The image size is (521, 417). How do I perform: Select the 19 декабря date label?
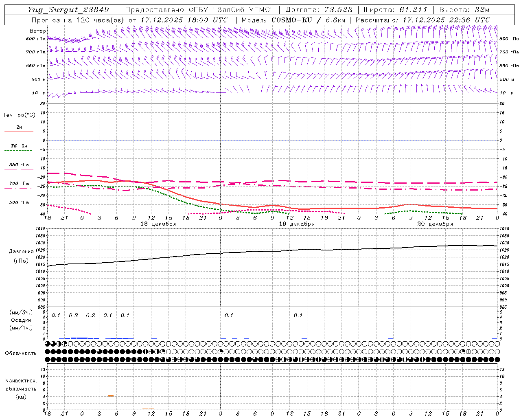coord(297,224)
